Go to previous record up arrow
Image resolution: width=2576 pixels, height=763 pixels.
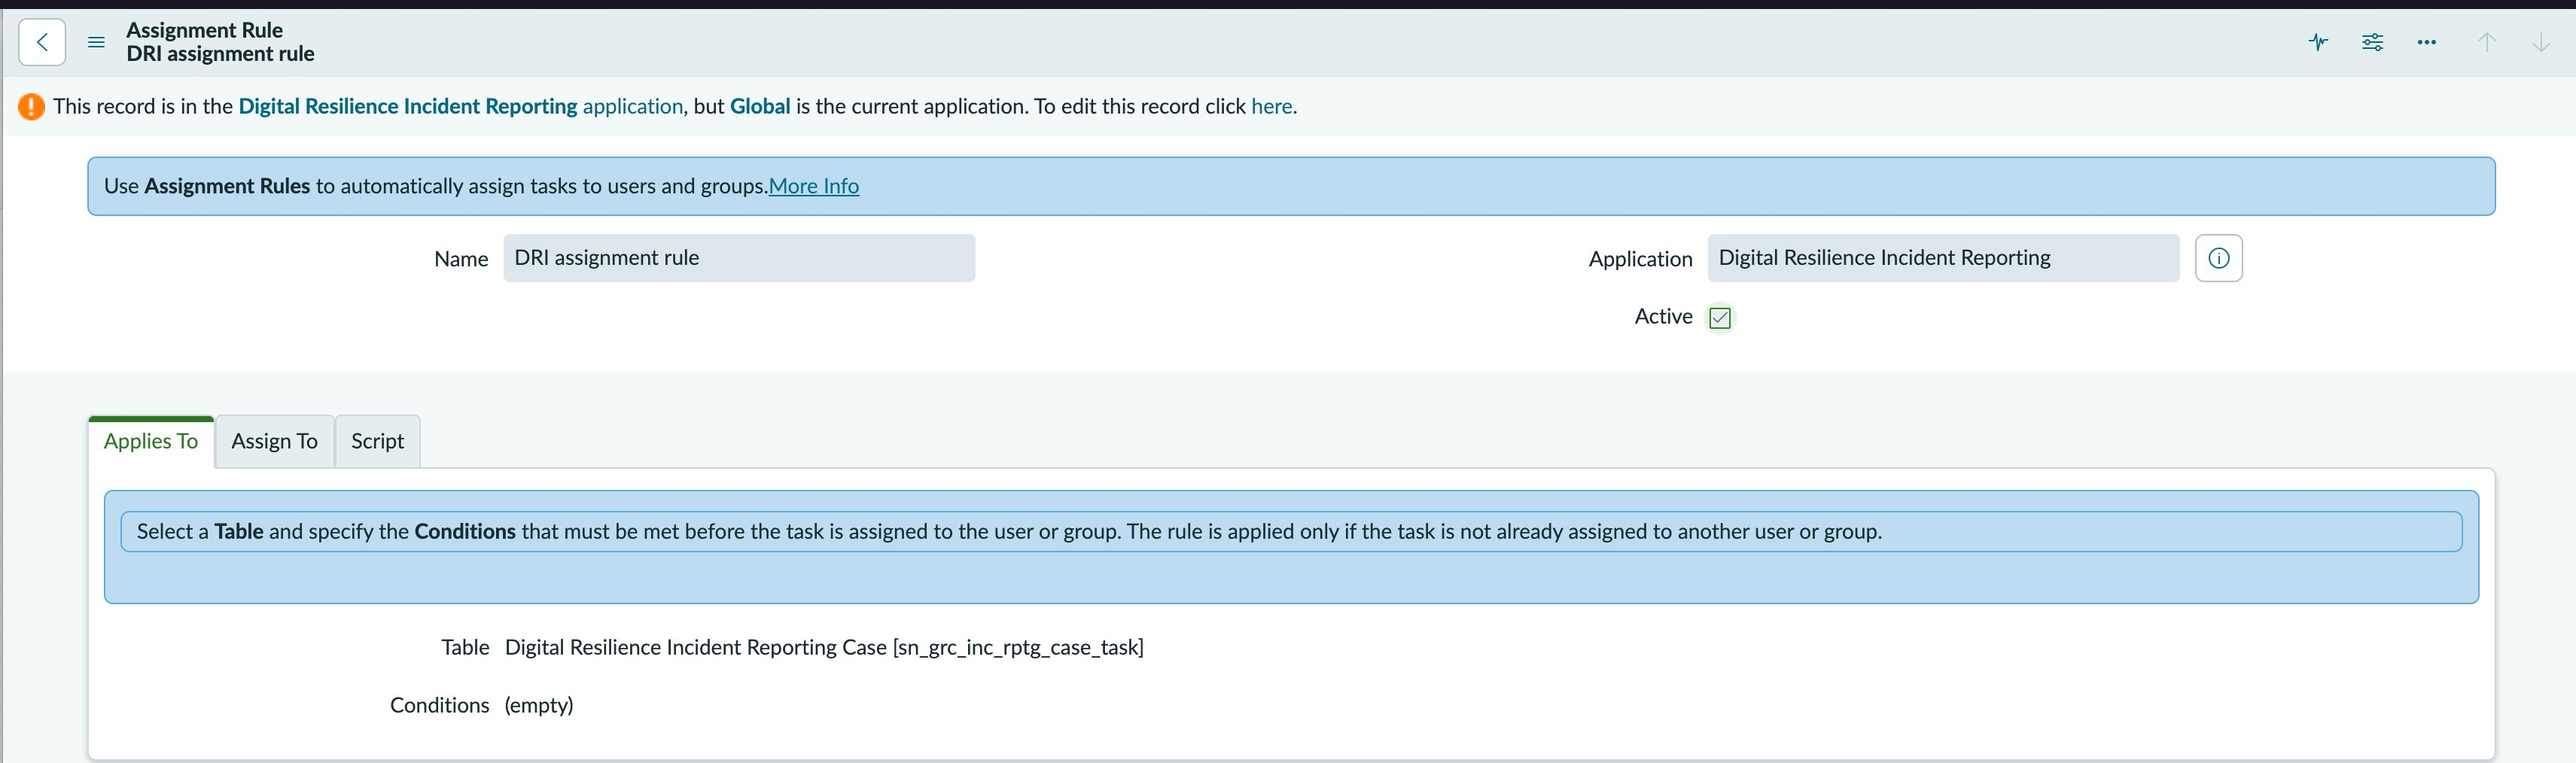coord(2486,42)
